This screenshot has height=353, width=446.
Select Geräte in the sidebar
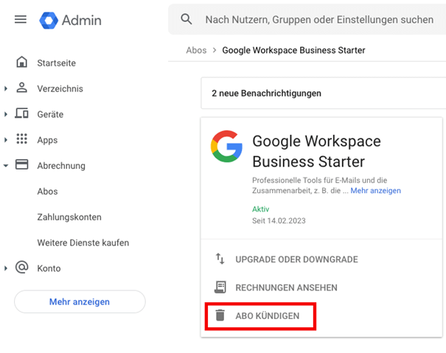pyautogui.click(x=50, y=114)
